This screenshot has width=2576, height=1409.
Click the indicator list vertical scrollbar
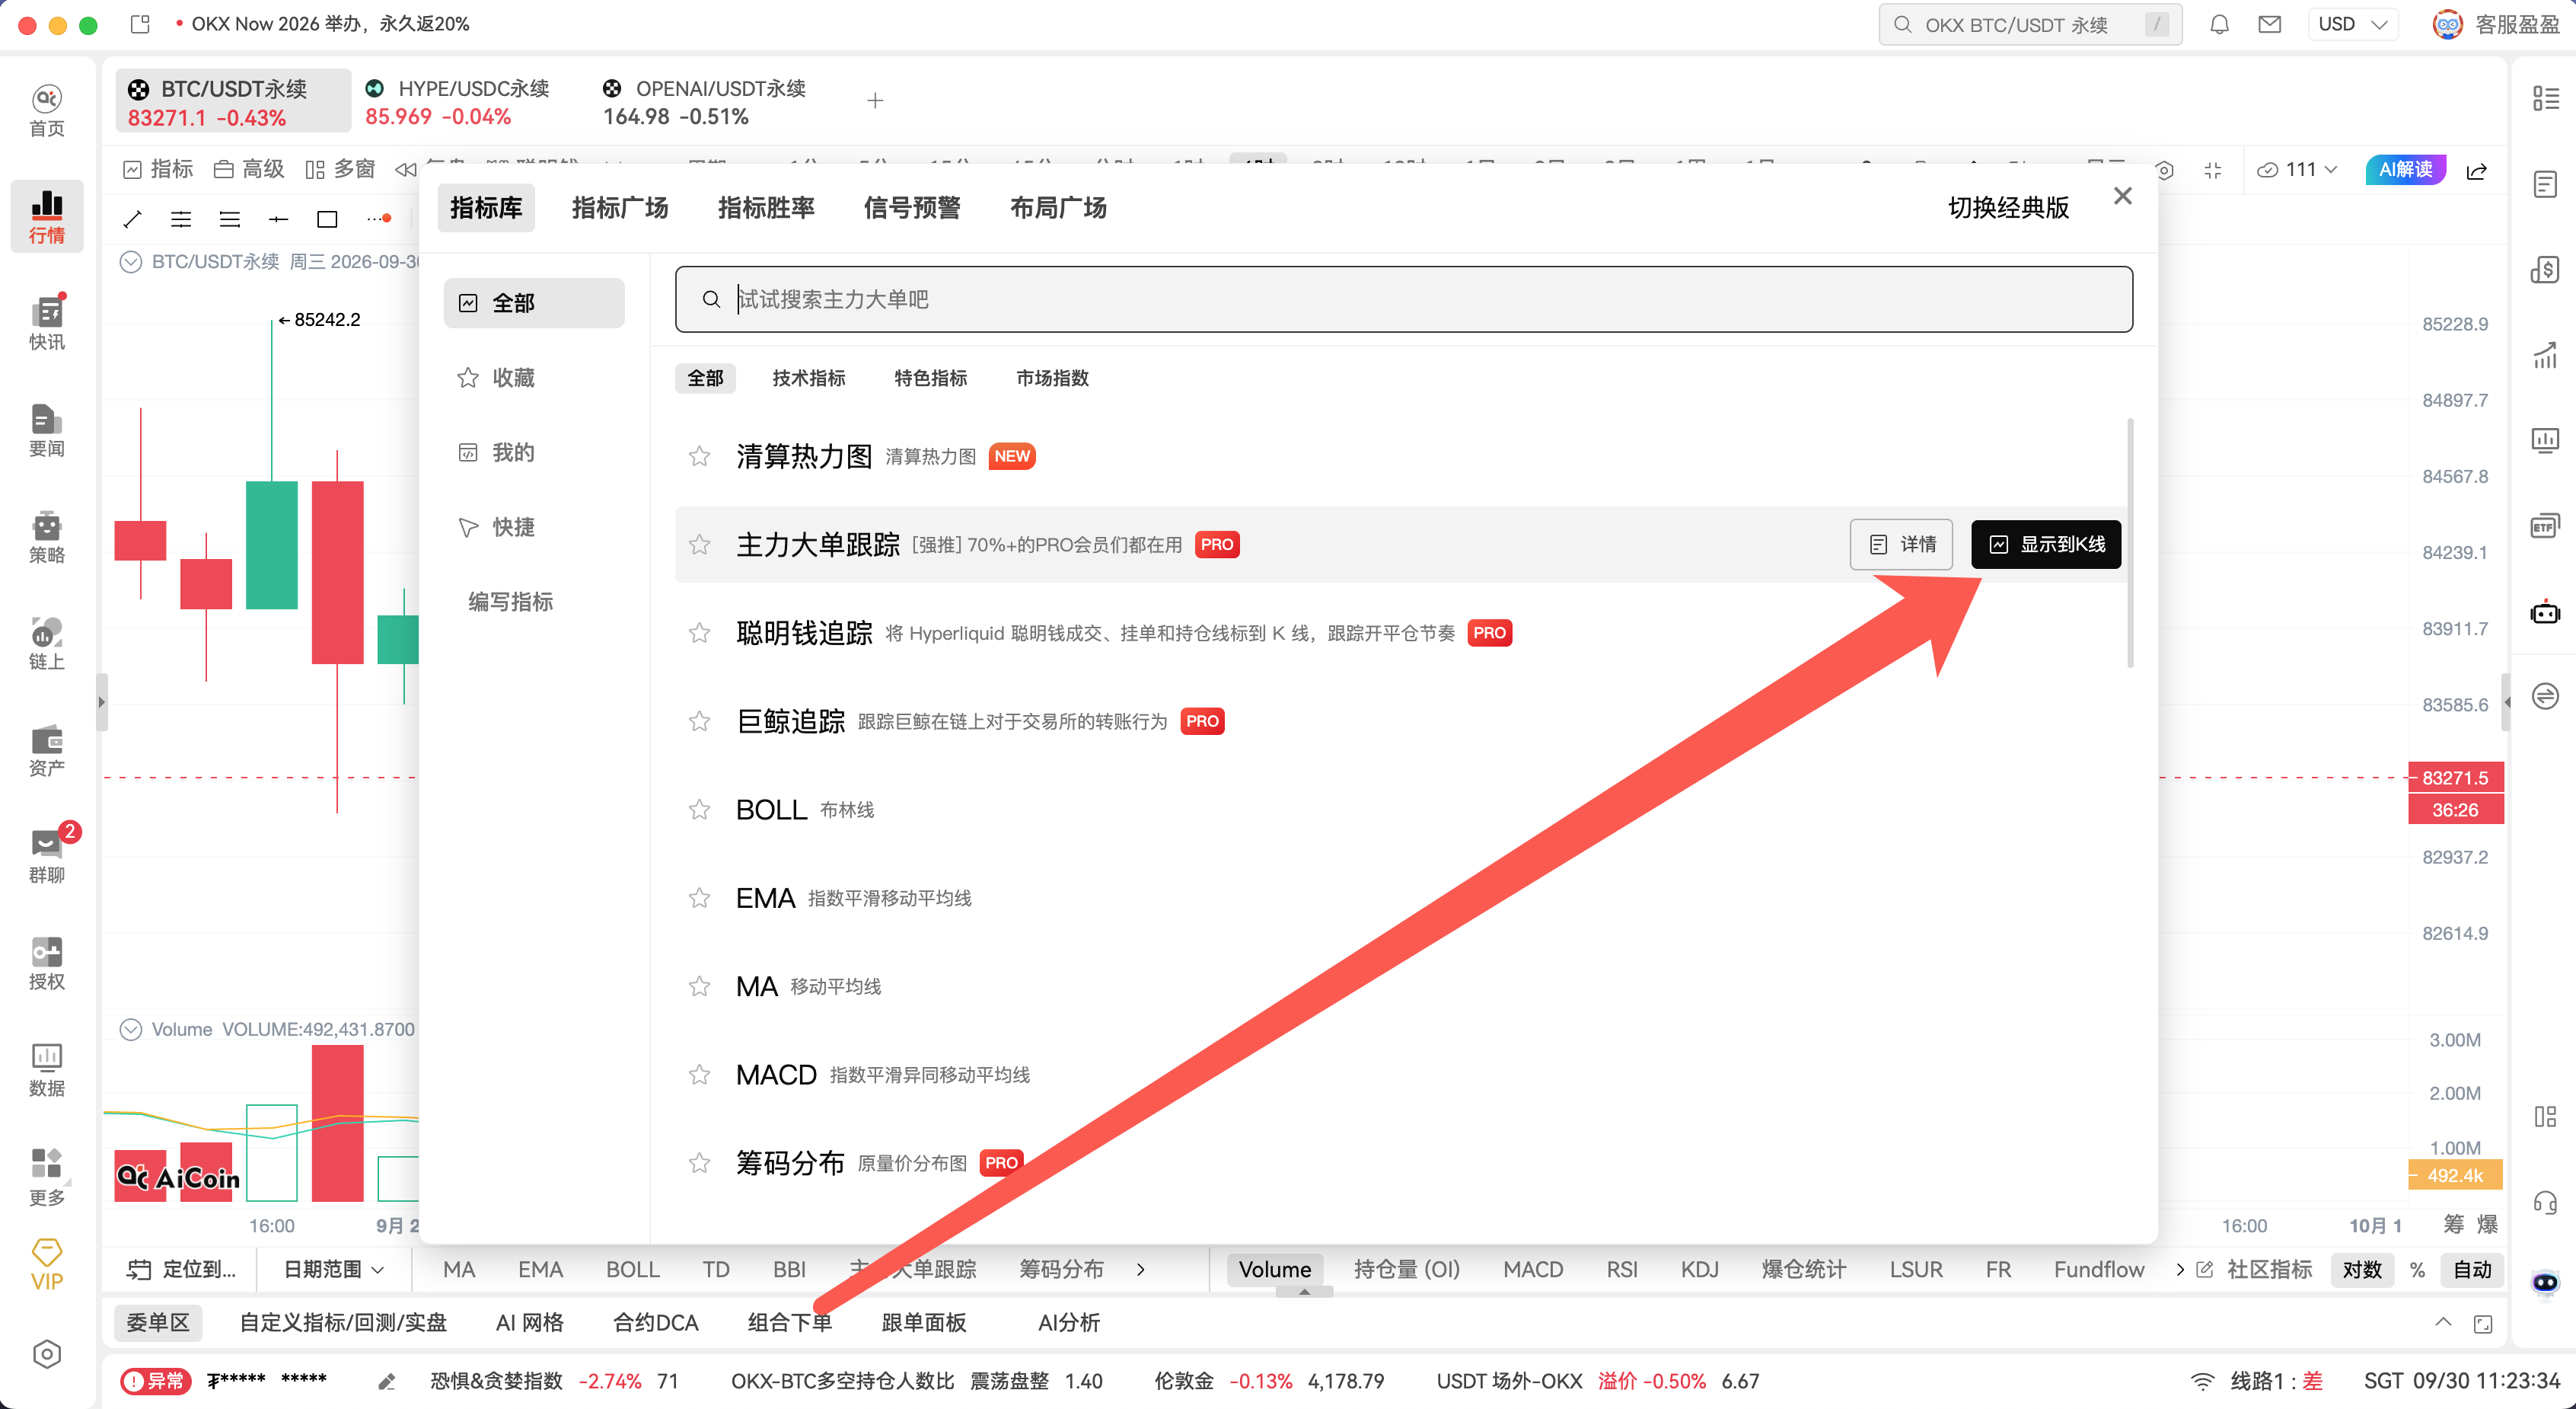2130,542
